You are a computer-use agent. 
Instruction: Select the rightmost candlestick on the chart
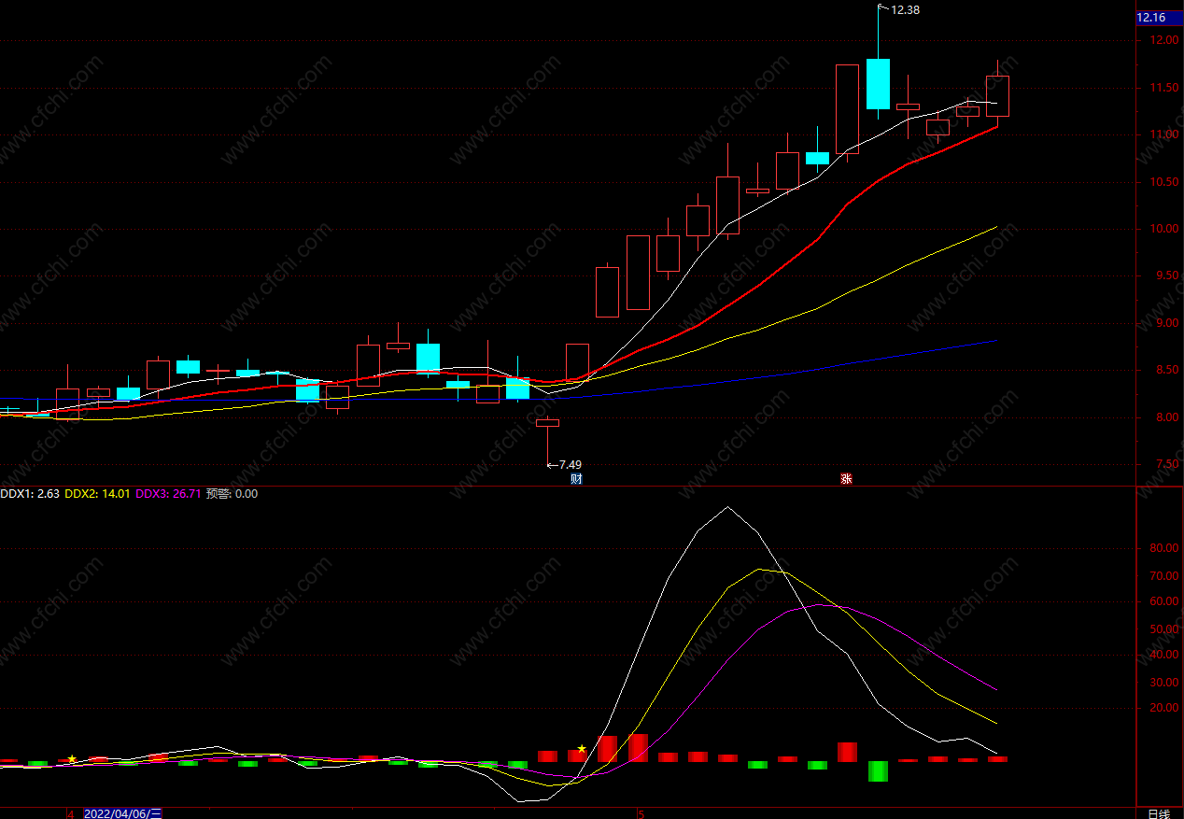[x=997, y=96]
